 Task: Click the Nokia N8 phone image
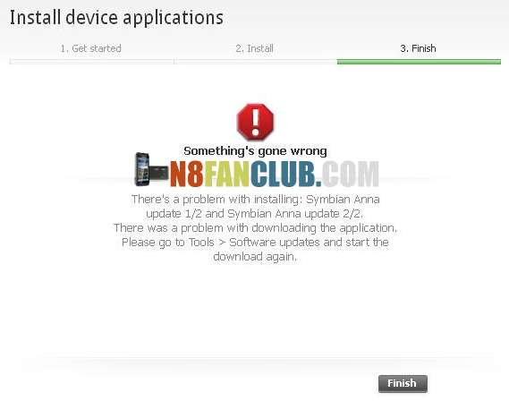pyautogui.click(x=151, y=169)
